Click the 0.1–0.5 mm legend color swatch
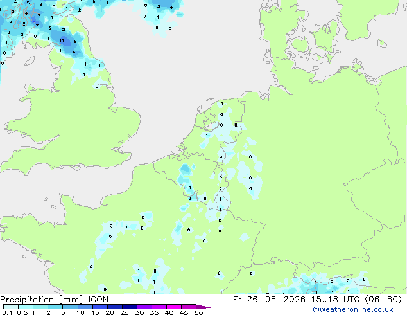Image resolution: width=407 pixels, height=315 pixels. [x=11, y=307]
